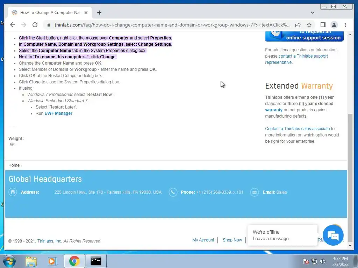Click the All Rights Reserved text

pos(82,241)
